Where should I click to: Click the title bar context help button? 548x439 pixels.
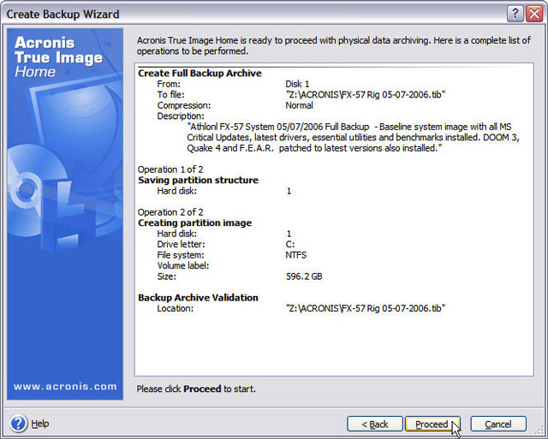coord(515,14)
